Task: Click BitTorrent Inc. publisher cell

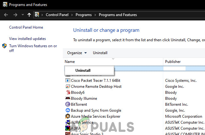Action: coord(176,104)
